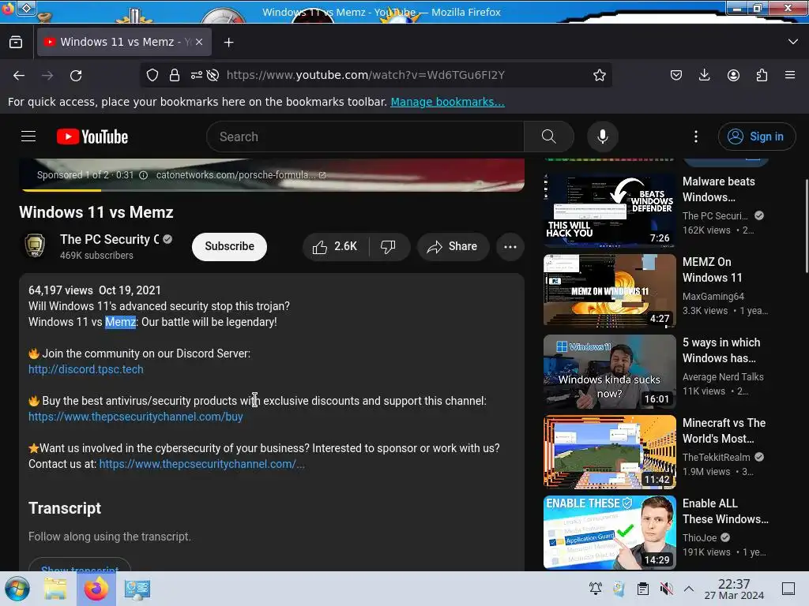The width and height of the screenshot is (809, 606).
Task: Open Malware beats Windows Defender thumbnail
Action: coord(609,210)
